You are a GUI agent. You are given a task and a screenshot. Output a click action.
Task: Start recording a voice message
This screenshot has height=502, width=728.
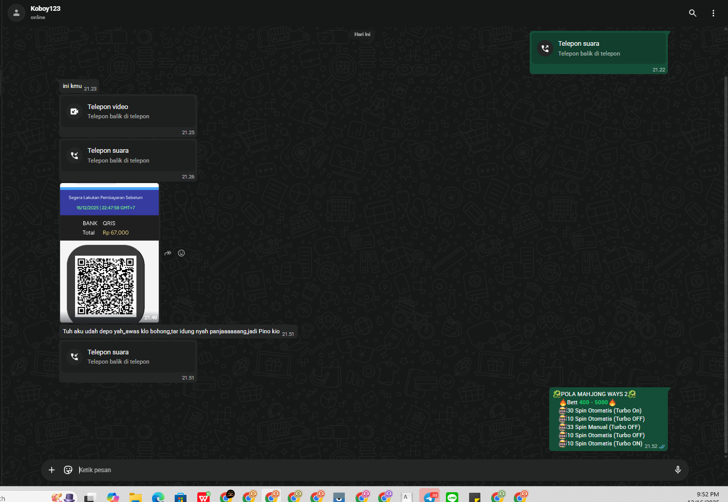point(678,470)
